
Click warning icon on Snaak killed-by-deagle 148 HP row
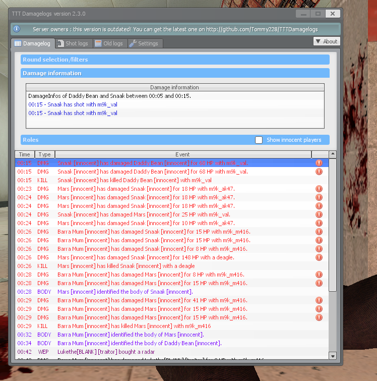[x=319, y=257]
